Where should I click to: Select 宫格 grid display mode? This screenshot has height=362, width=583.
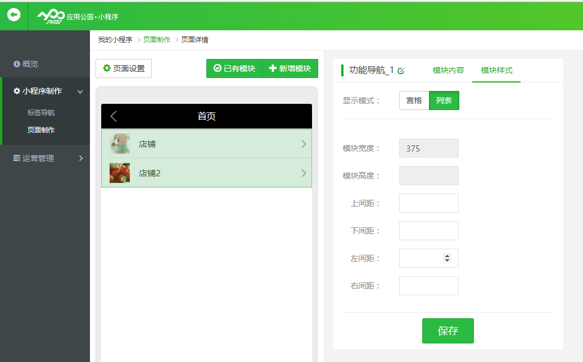414,100
